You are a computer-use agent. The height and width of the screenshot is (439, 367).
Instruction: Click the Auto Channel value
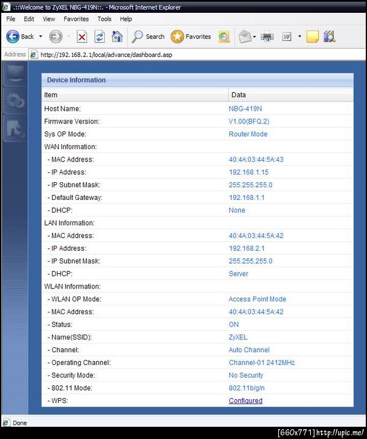249,350
